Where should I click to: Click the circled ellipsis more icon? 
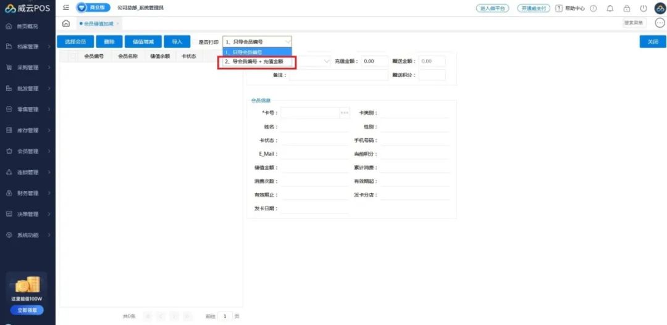tap(659, 23)
